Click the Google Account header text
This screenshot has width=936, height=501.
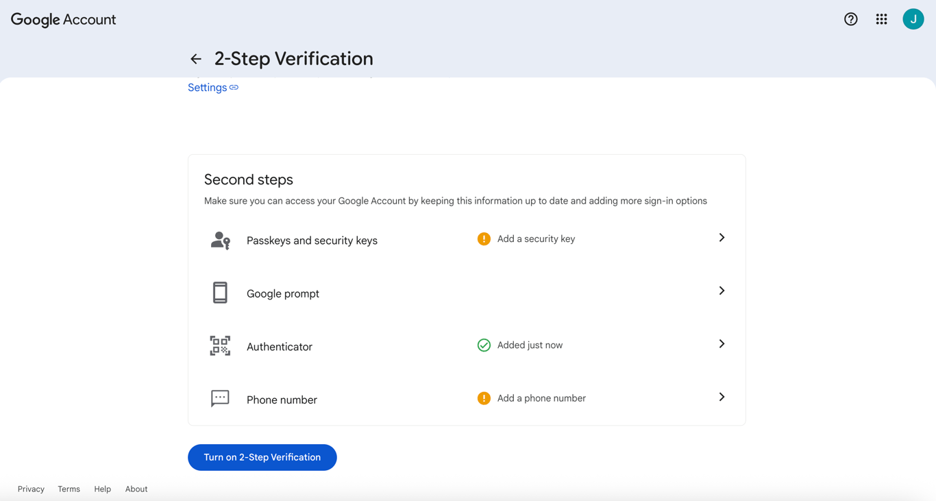63,19
